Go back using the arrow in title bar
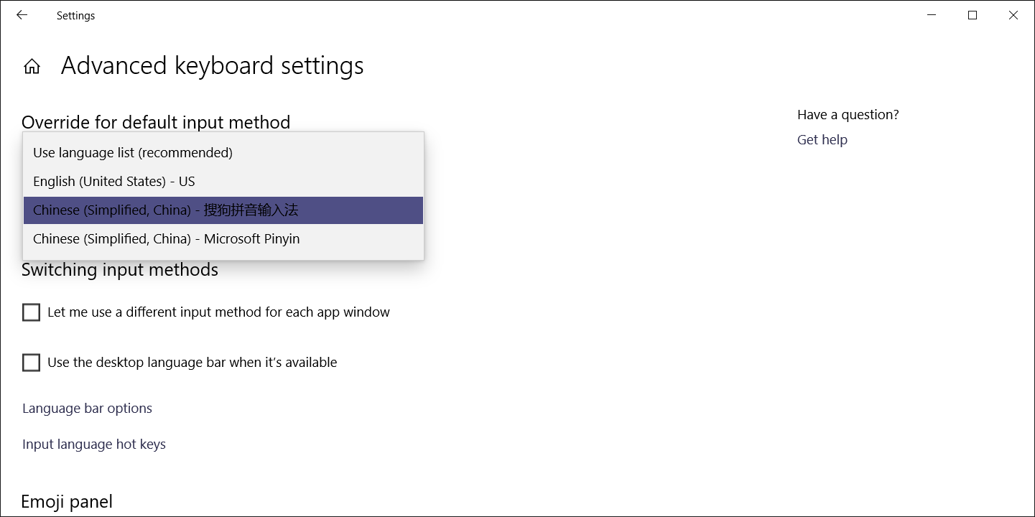This screenshot has height=517, width=1035. [x=22, y=15]
